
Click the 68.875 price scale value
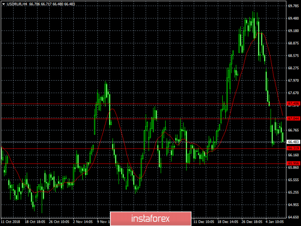point(293,43)
